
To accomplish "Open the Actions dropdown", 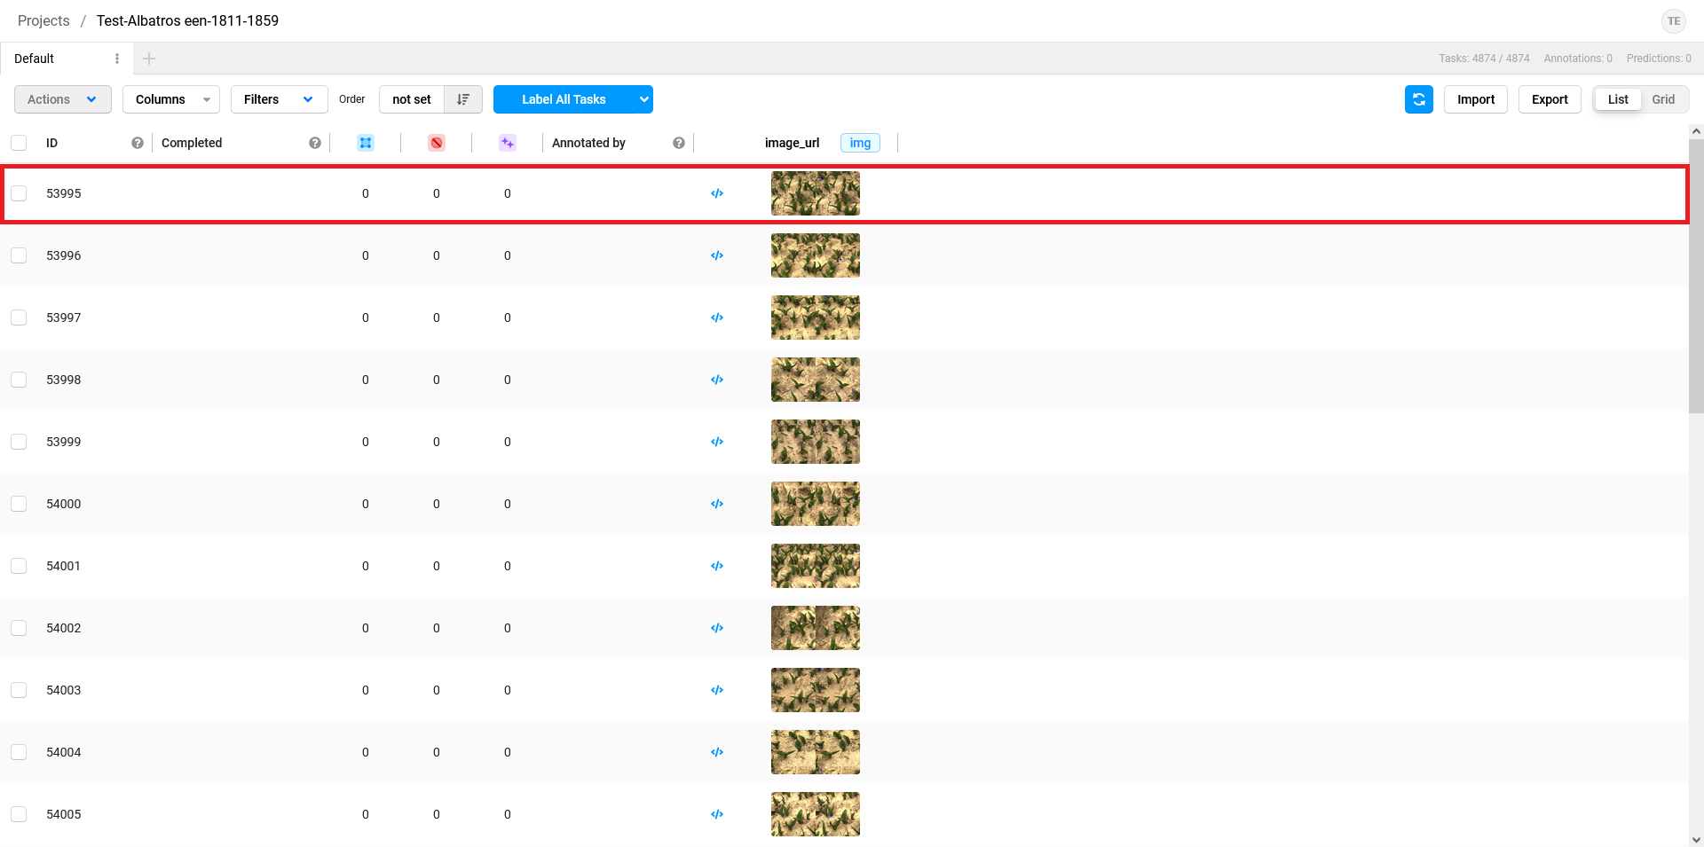I will (62, 99).
